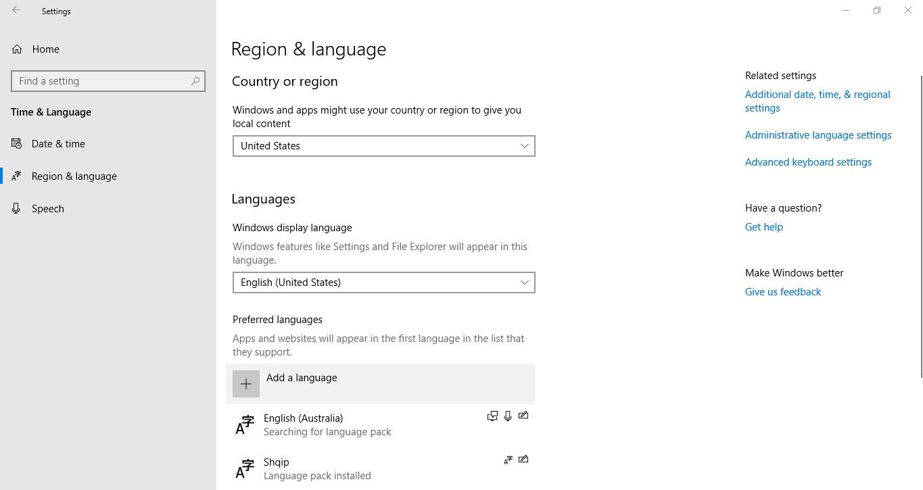Click the display language icon next to Shqip
Viewport: 923px width, 490px height.
[x=508, y=460]
